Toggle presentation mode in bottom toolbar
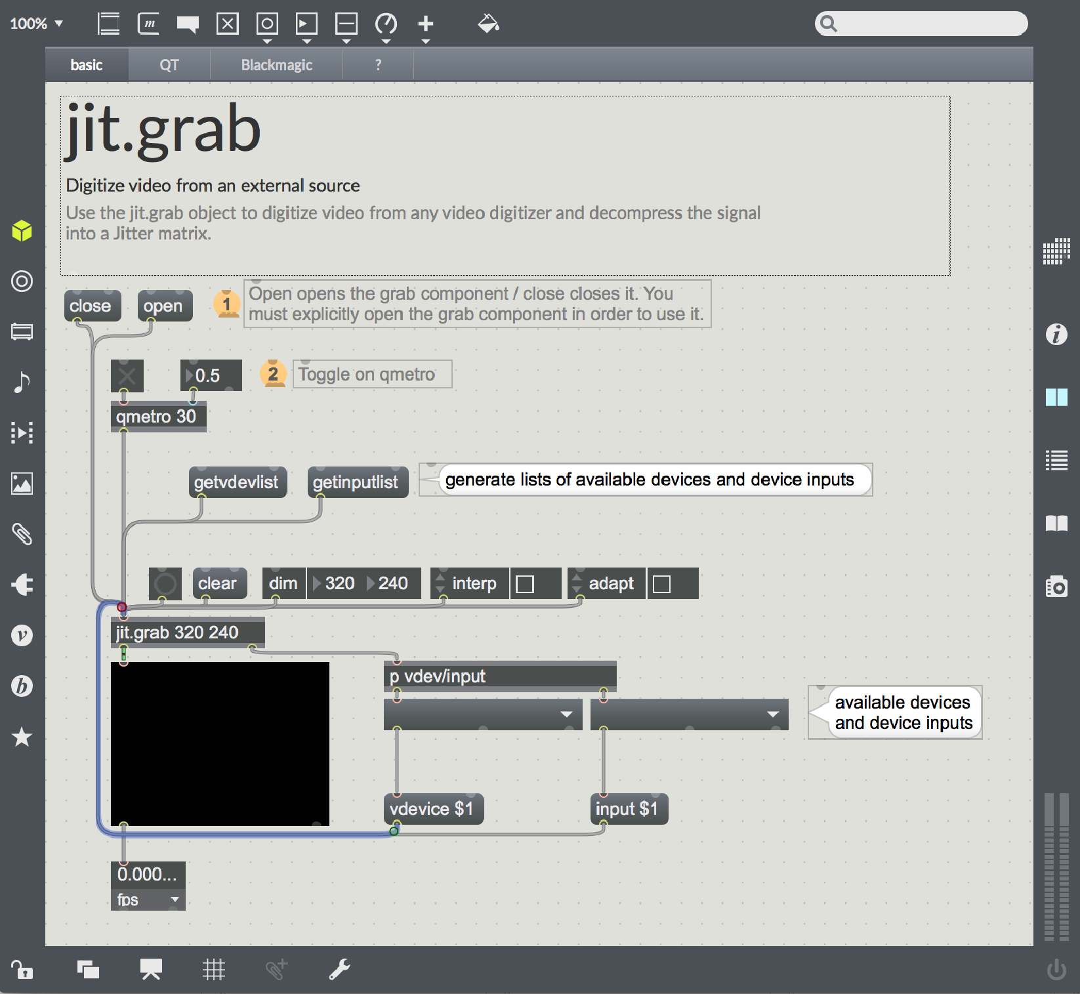This screenshot has width=1080, height=994. [x=151, y=969]
